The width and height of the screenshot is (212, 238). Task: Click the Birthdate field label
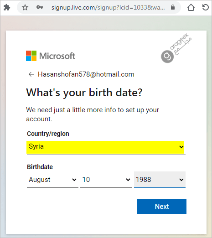tap(40, 167)
